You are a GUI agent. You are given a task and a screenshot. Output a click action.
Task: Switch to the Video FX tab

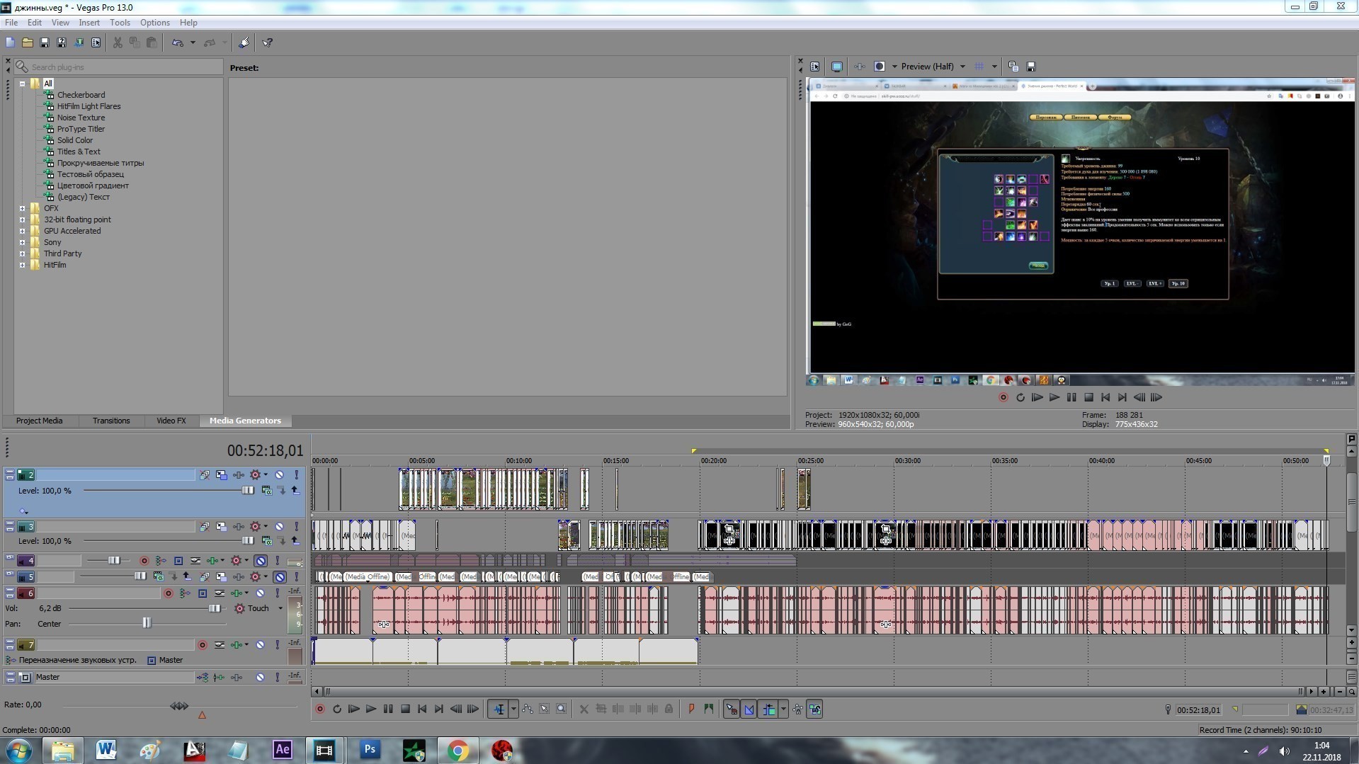pos(171,421)
